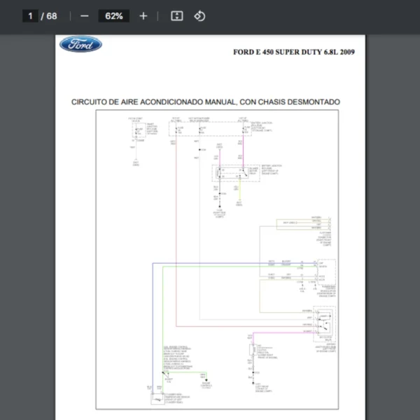
Task: Rotate the document counterclockwise
Action: [199, 15]
